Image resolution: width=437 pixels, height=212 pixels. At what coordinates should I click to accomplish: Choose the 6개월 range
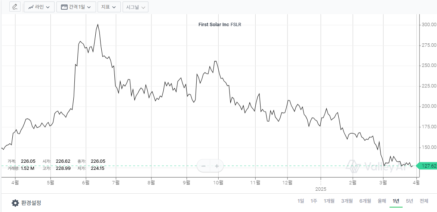pyautogui.click(x=365, y=201)
